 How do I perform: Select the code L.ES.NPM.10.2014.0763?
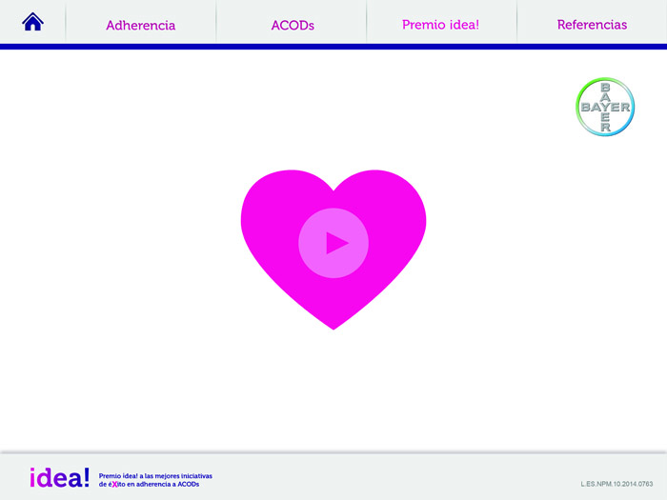616,484
